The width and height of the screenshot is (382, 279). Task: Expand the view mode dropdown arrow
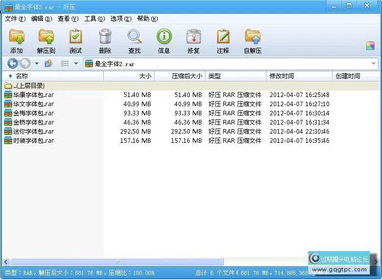click(x=76, y=64)
